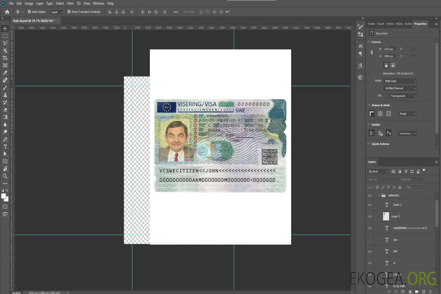Toggle grid visibility in Rulers & Grids

[380, 114]
